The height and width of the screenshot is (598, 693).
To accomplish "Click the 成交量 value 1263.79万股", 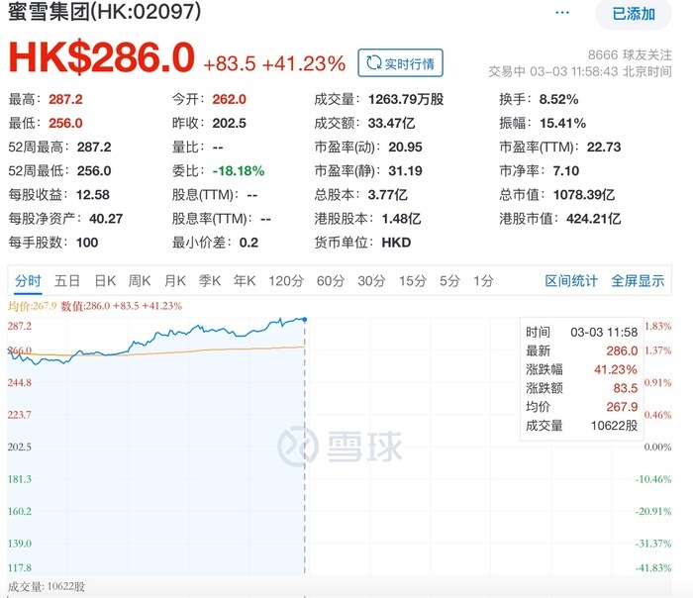I will click(x=406, y=99).
